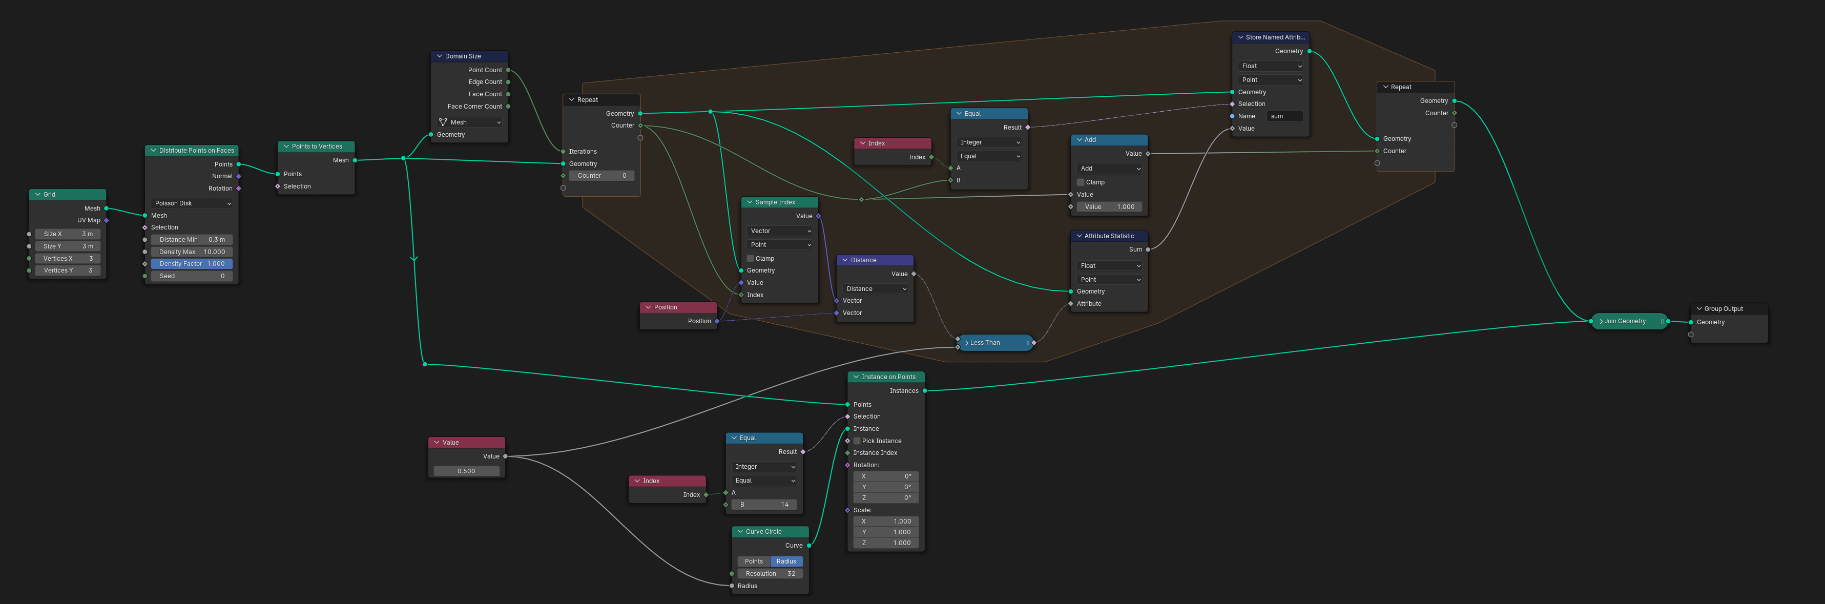Collapse the Position node
Screen dimensions: 1825x604
coord(648,307)
